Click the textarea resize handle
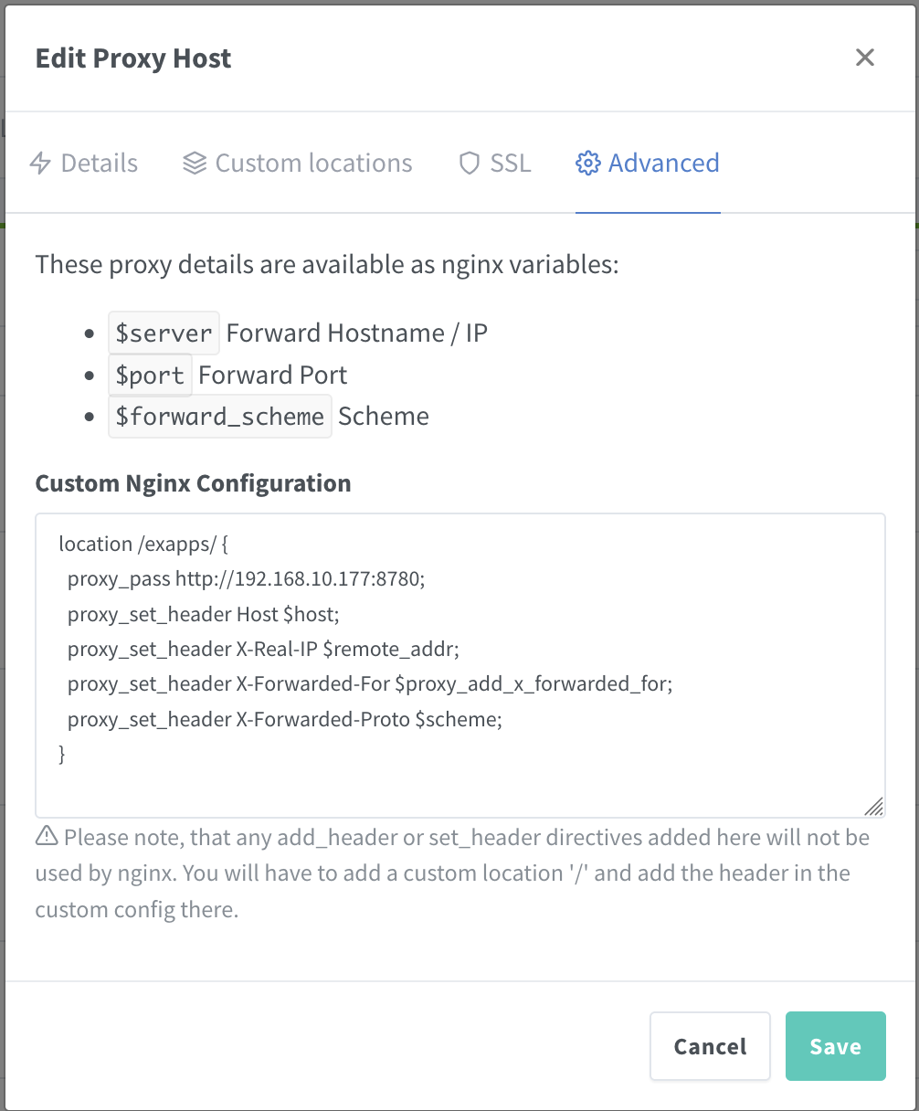This screenshot has width=919, height=1111. (873, 806)
